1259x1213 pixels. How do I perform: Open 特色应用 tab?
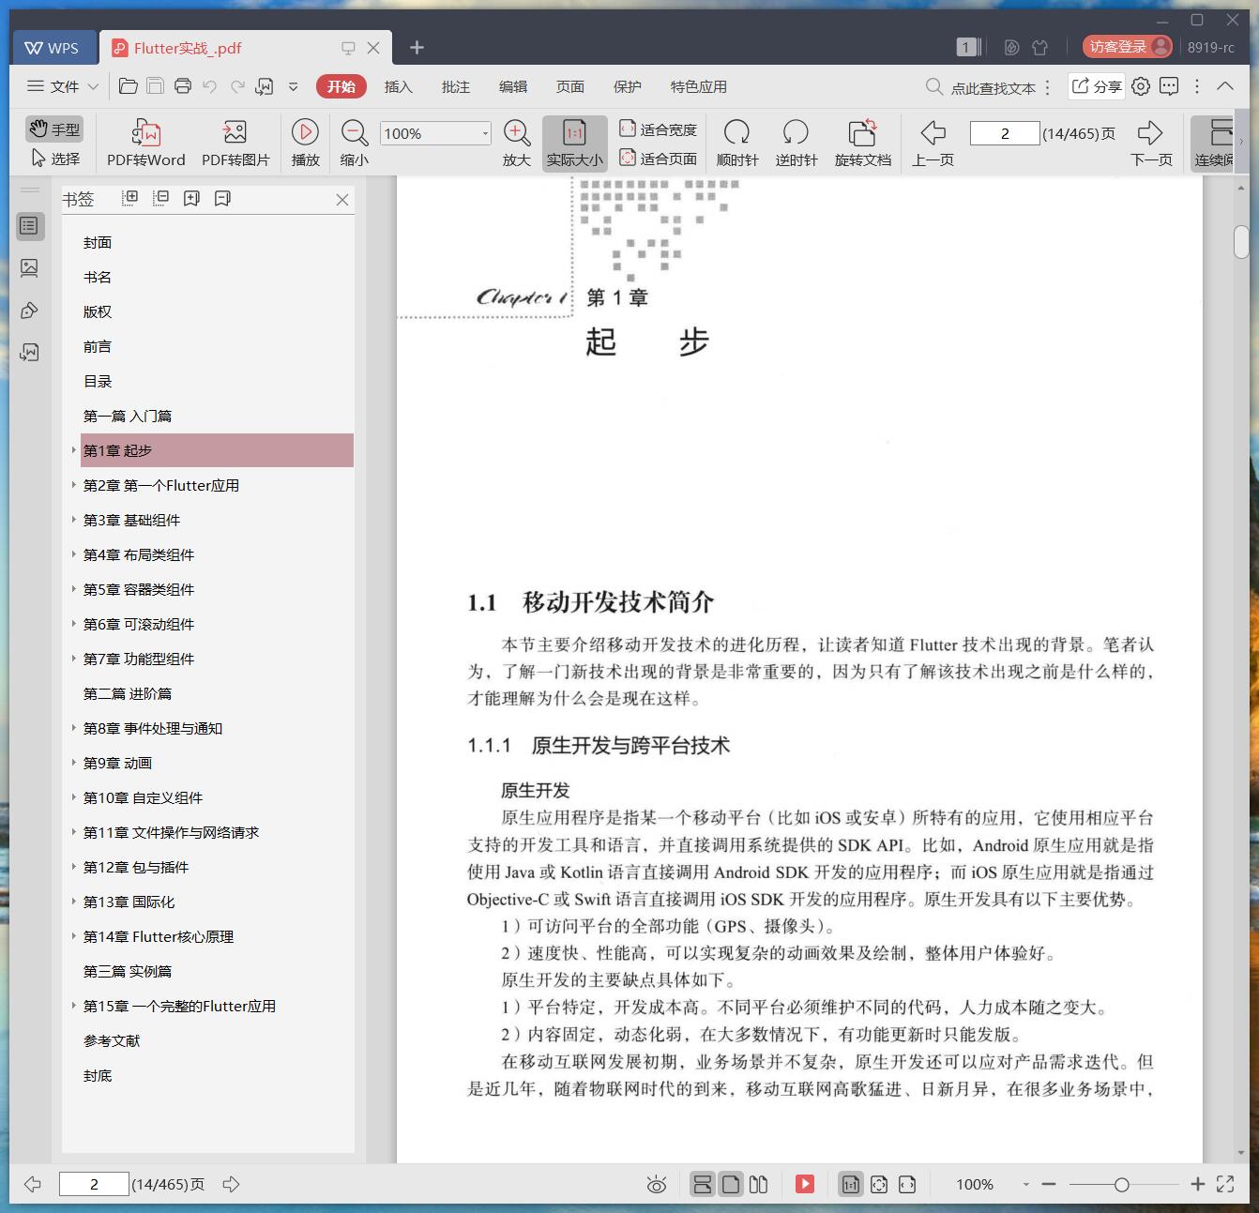click(x=698, y=86)
